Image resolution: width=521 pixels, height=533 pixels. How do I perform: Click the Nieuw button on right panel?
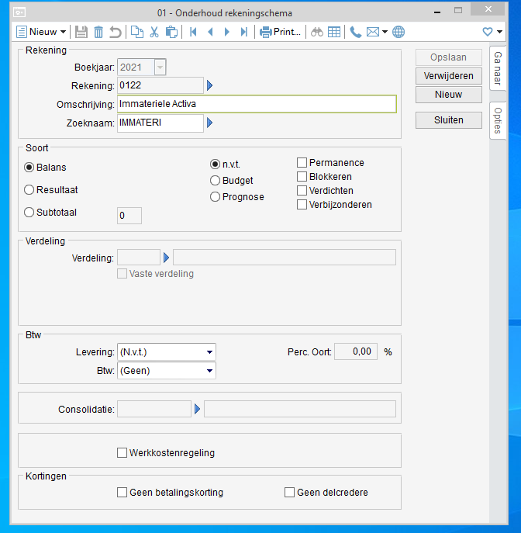coord(449,95)
